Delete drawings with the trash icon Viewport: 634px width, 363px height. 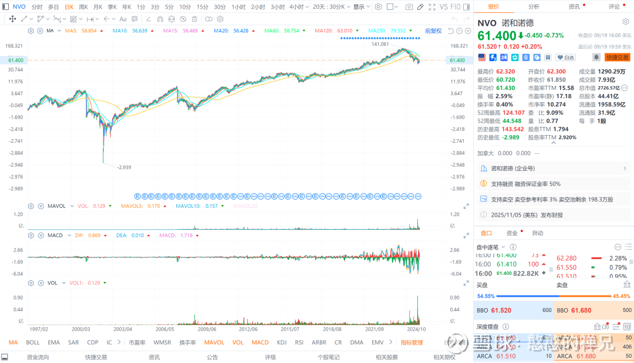point(194,19)
